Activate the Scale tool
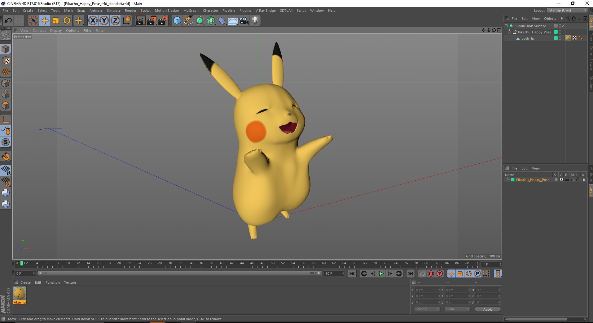Image resolution: width=593 pixels, height=323 pixels. tap(56, 21)
